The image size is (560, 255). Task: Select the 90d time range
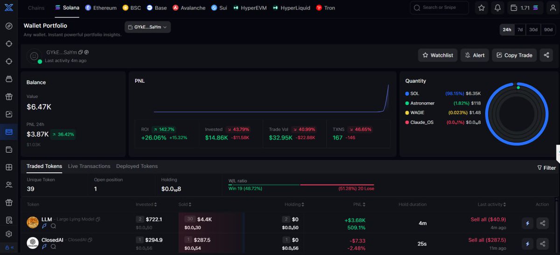pos(548,29)
